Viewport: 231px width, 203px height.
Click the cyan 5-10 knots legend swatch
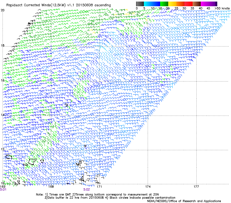tap(148, 4)
